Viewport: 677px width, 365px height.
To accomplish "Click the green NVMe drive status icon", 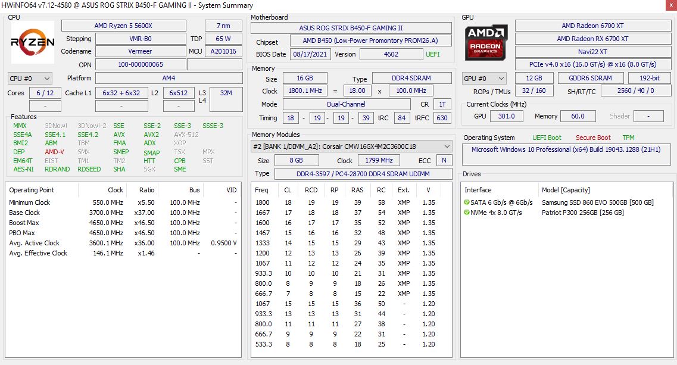I will click(466, 213).
